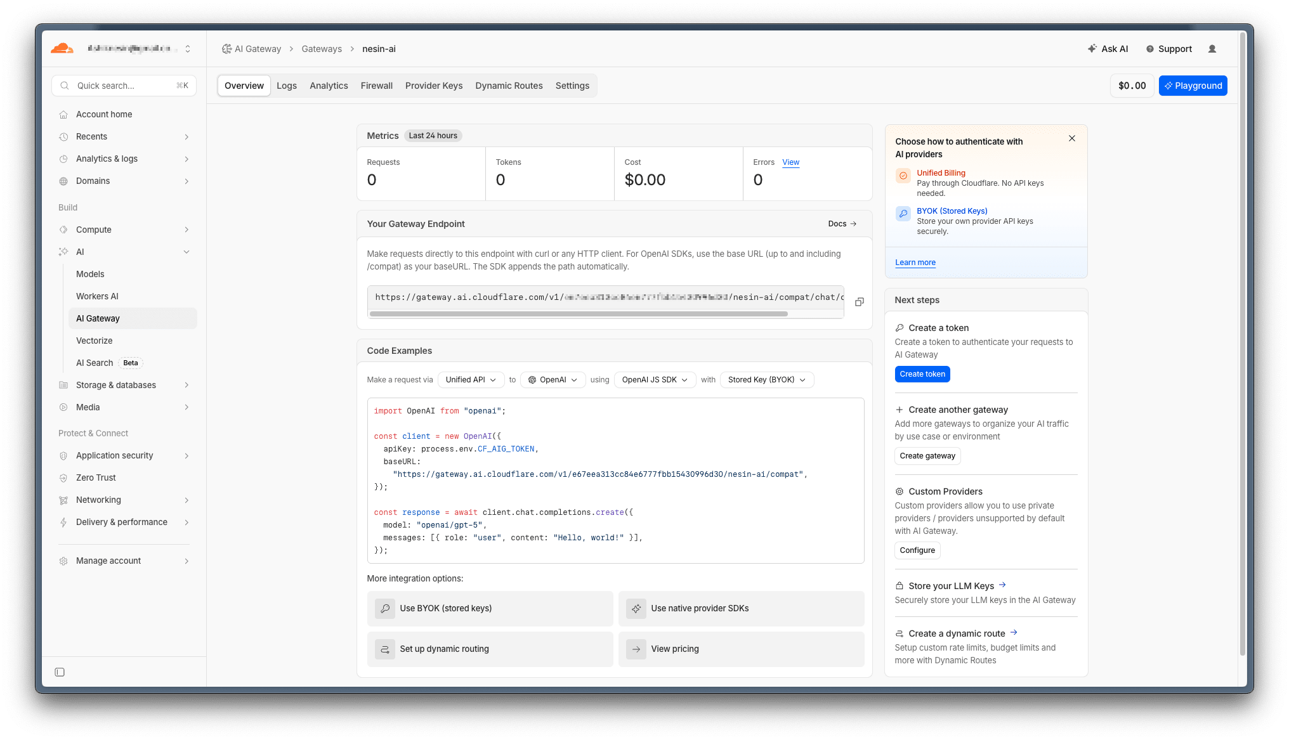Go to Provider Keys tab

coord(434,86)
